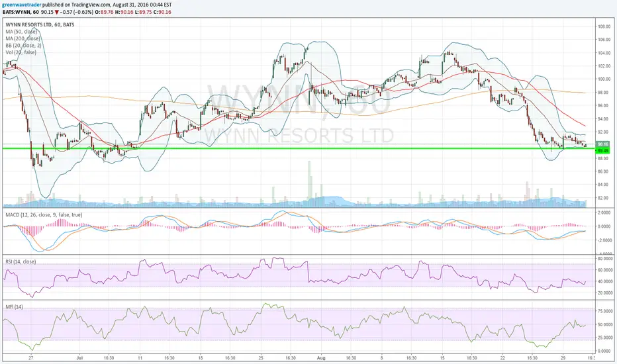The height and width of the screenshot is (364, 617).
Task: Select the BB (20, close, 2) legend label
Action: coord(23,45)
